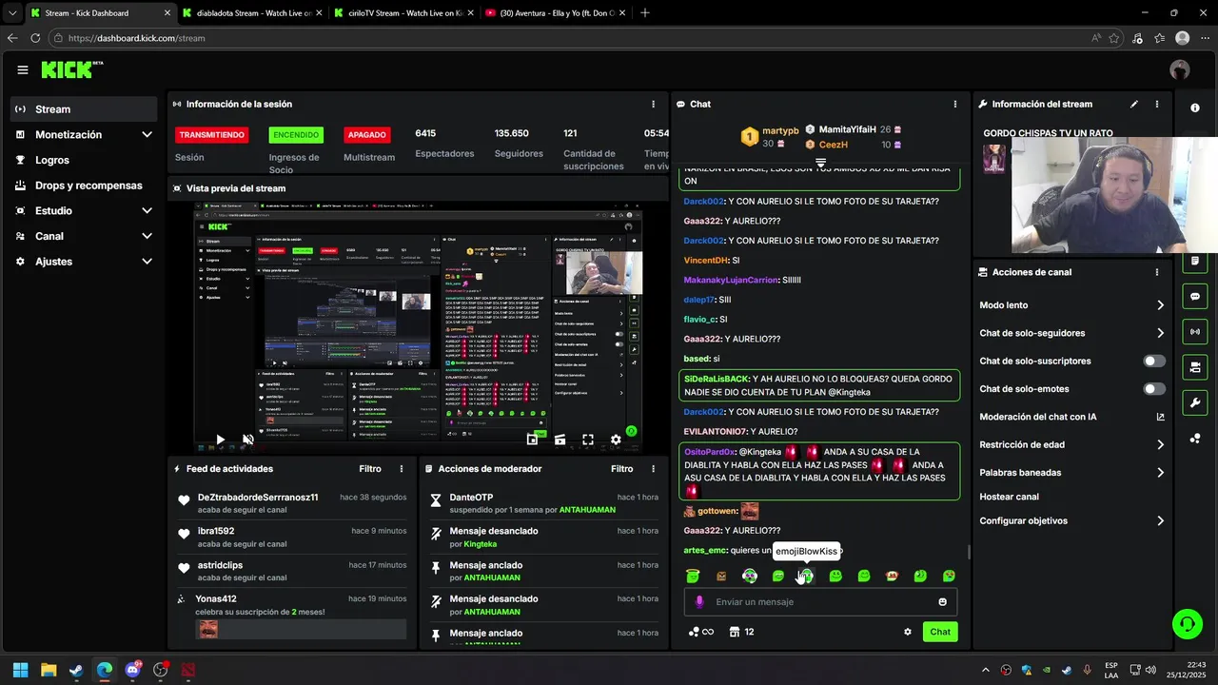1218x685 pixels.
Task: Toggle Chat de solo-emotes switch
Action: pyautogui.click(x=1154, y=389)
